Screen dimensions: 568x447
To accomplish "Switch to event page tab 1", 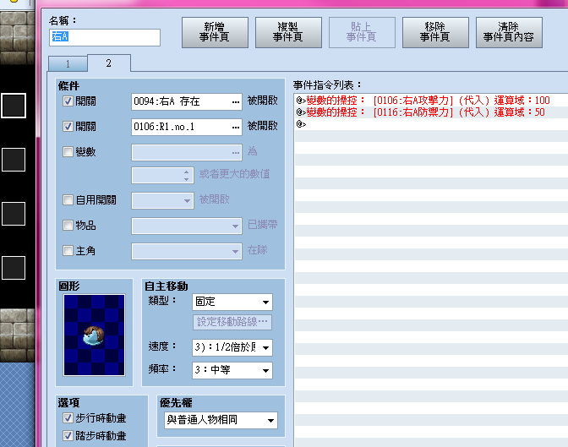I will point(68,63).
